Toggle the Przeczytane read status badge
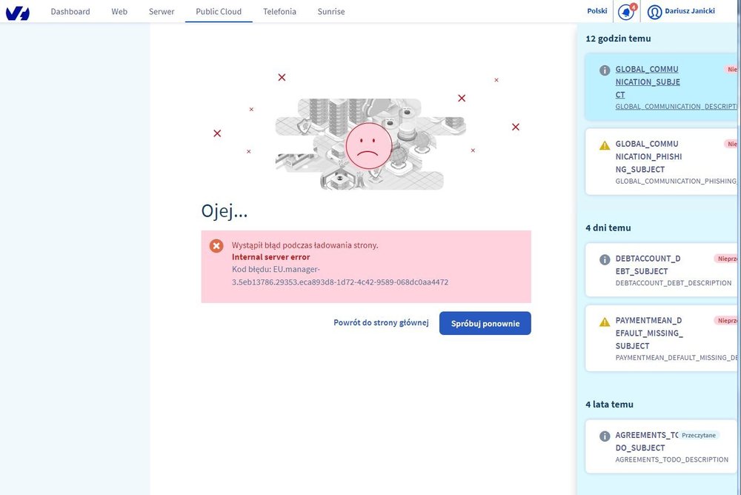Image resolution: width=741 pixels, height=495 pixels. [700, 435]
